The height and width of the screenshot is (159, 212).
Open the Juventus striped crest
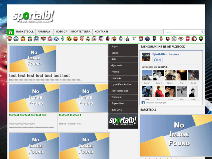pos(121,39)
